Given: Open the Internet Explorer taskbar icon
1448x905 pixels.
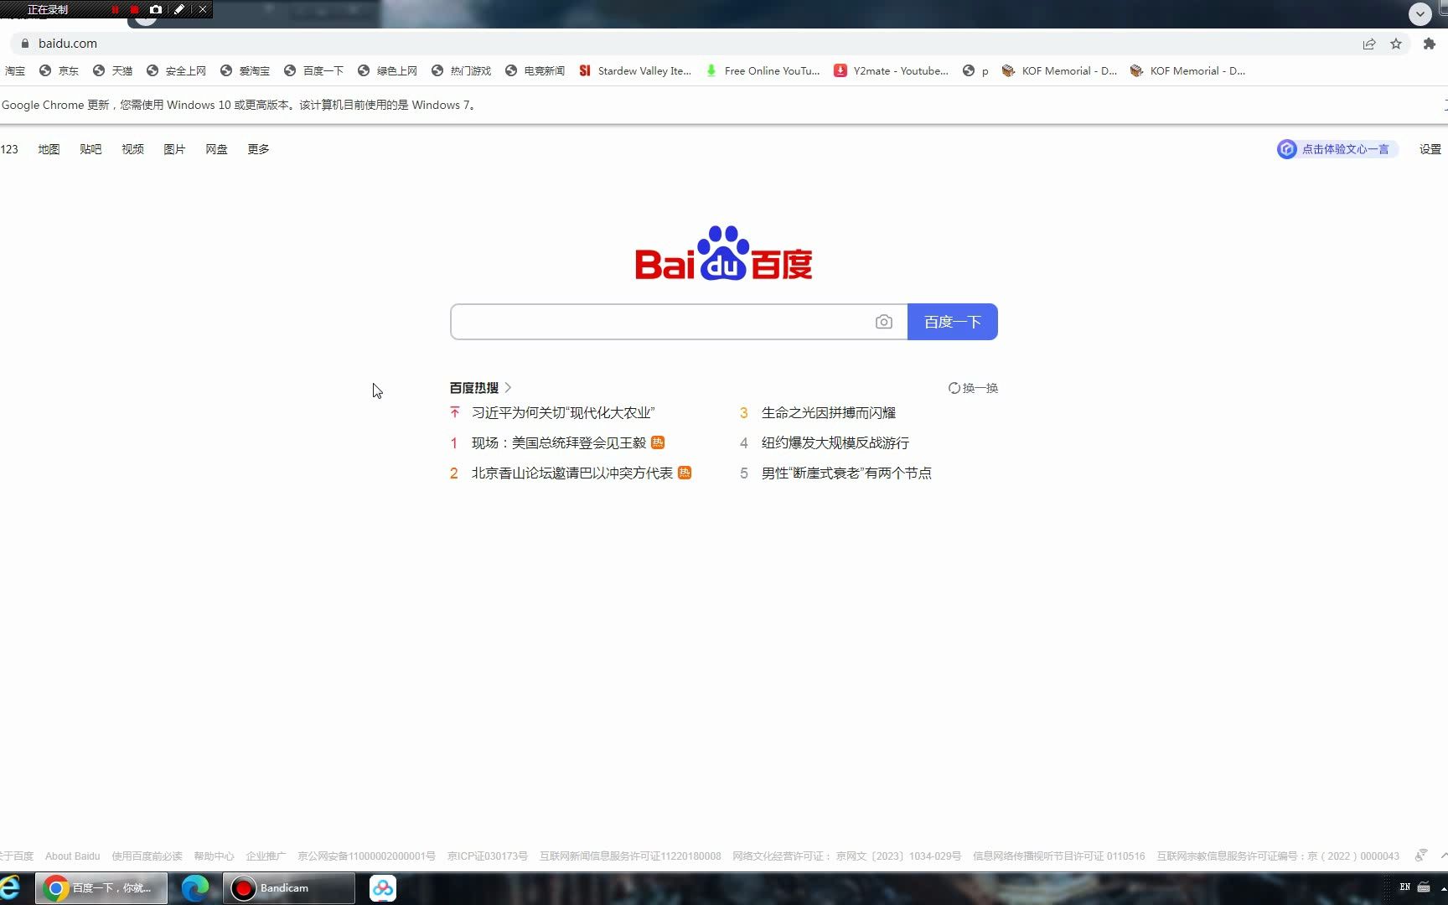Looking at the screenshot, I should 10,888.
